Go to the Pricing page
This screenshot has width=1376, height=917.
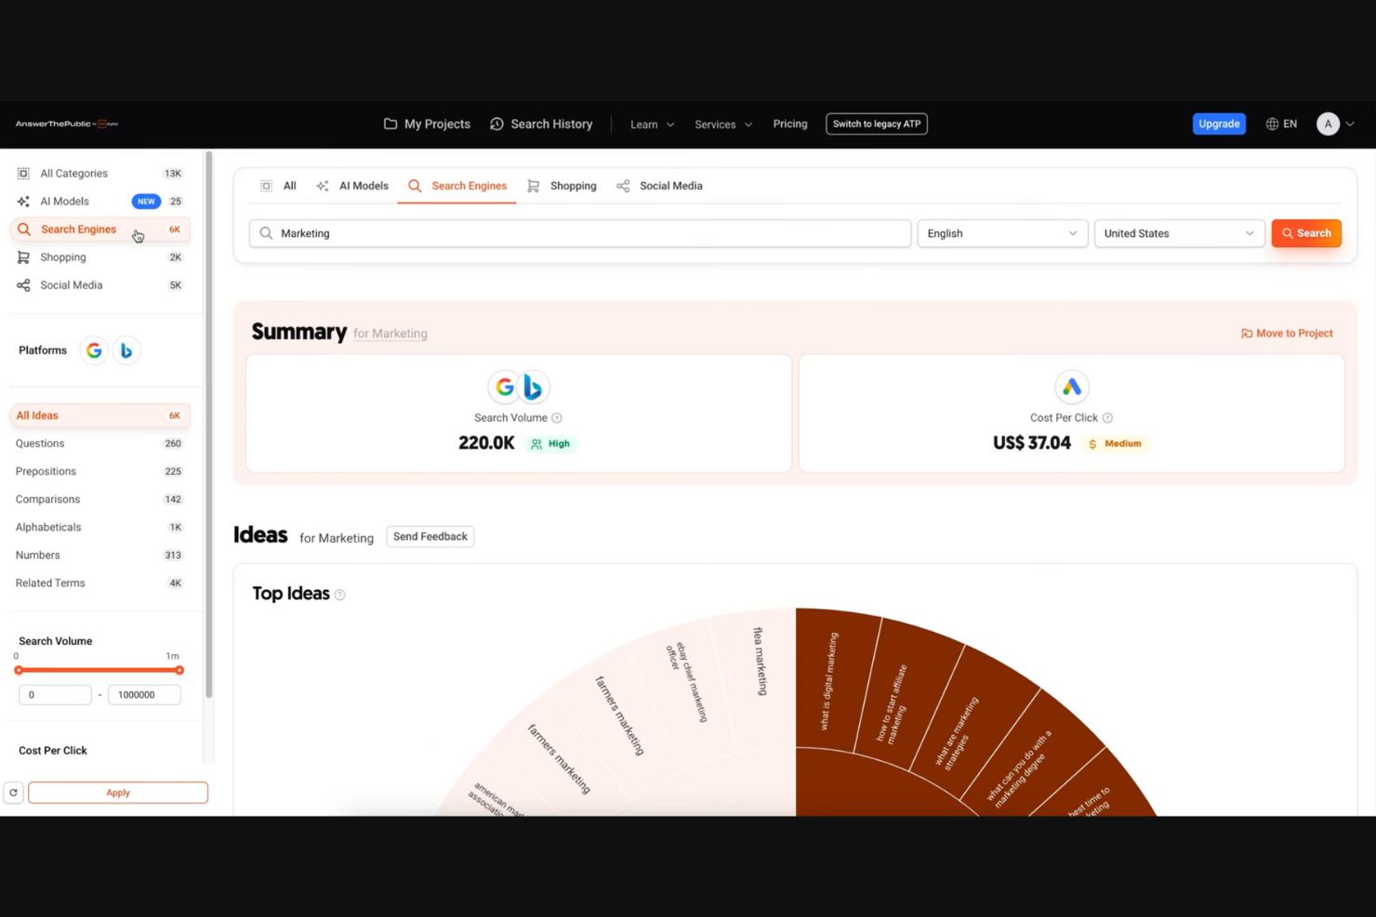790,124
